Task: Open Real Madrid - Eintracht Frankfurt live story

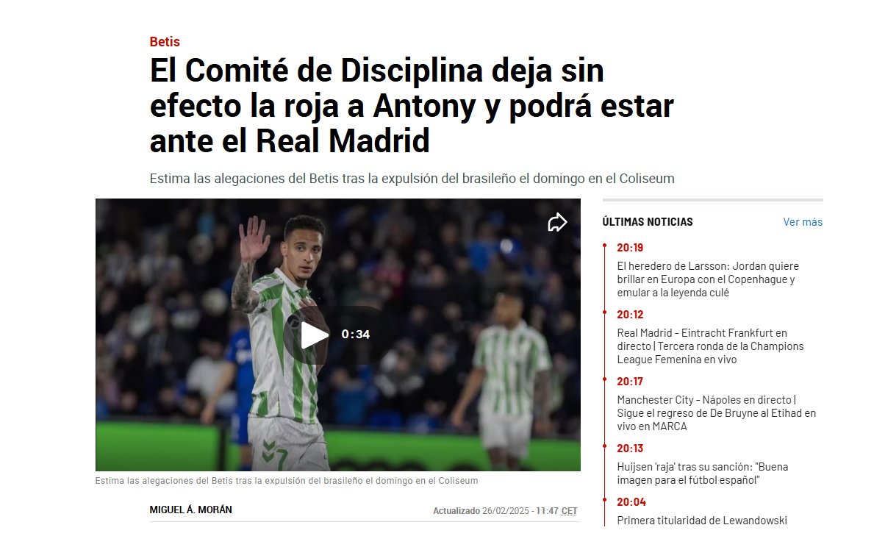Action: tap(710, 346)
